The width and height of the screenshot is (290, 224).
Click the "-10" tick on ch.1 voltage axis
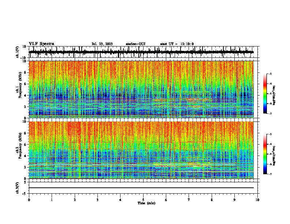coord(24,58)
